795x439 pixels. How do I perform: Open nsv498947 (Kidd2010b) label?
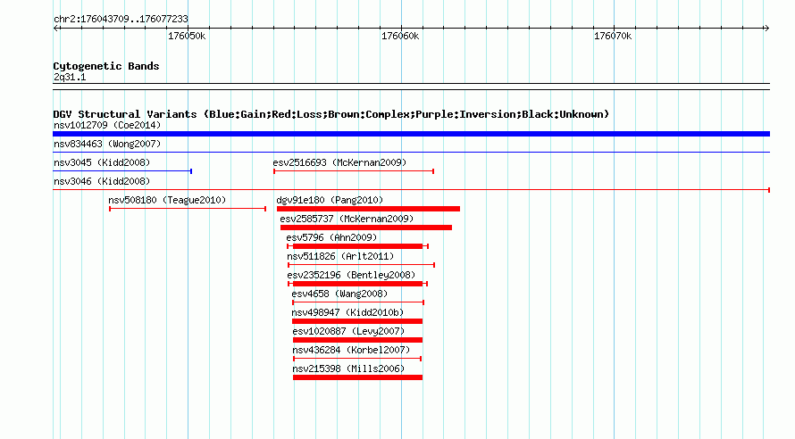[x=347, y=312]
